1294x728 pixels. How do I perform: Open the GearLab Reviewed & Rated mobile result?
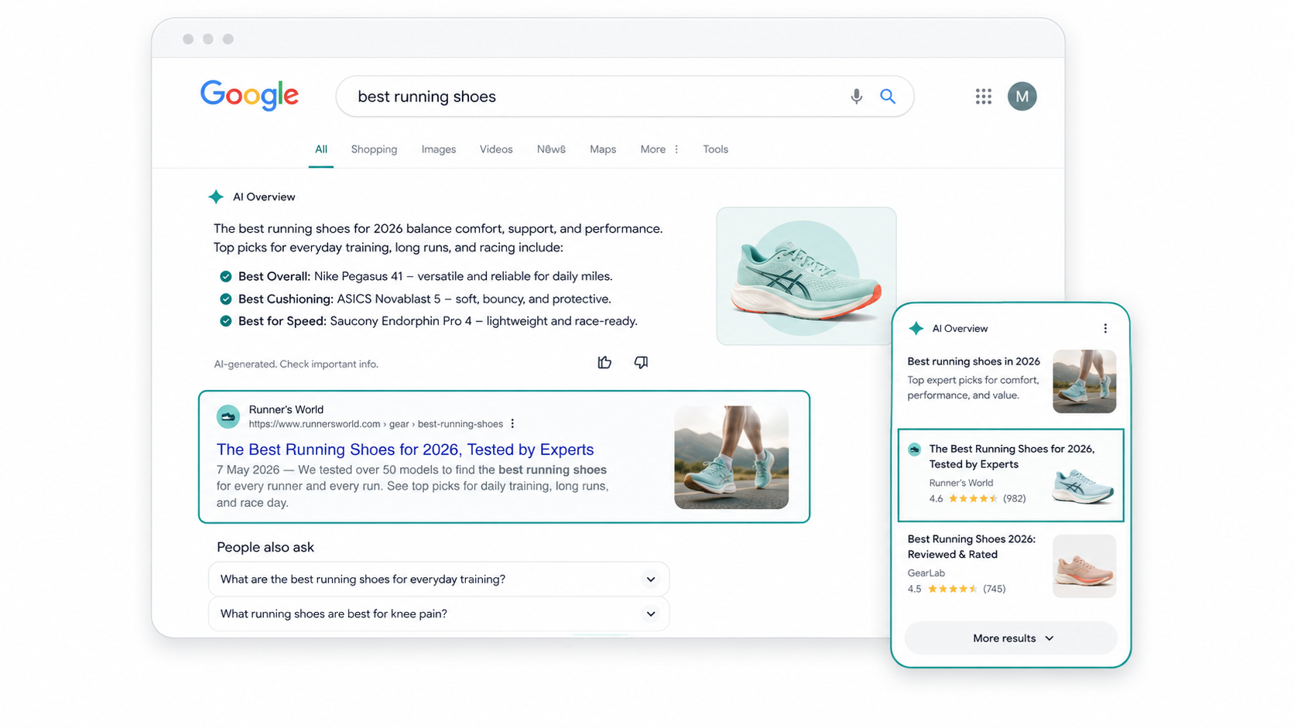[1011, 566]
